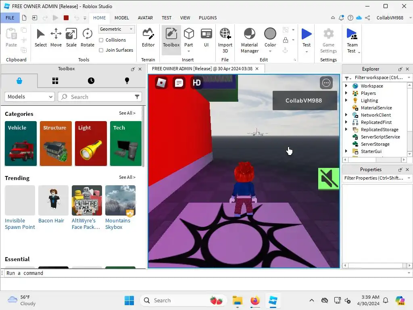The height and width of the screenshot is (310, 413).
Task: Click the Roblox menu icon in viewport
Action: coord(161,83)
